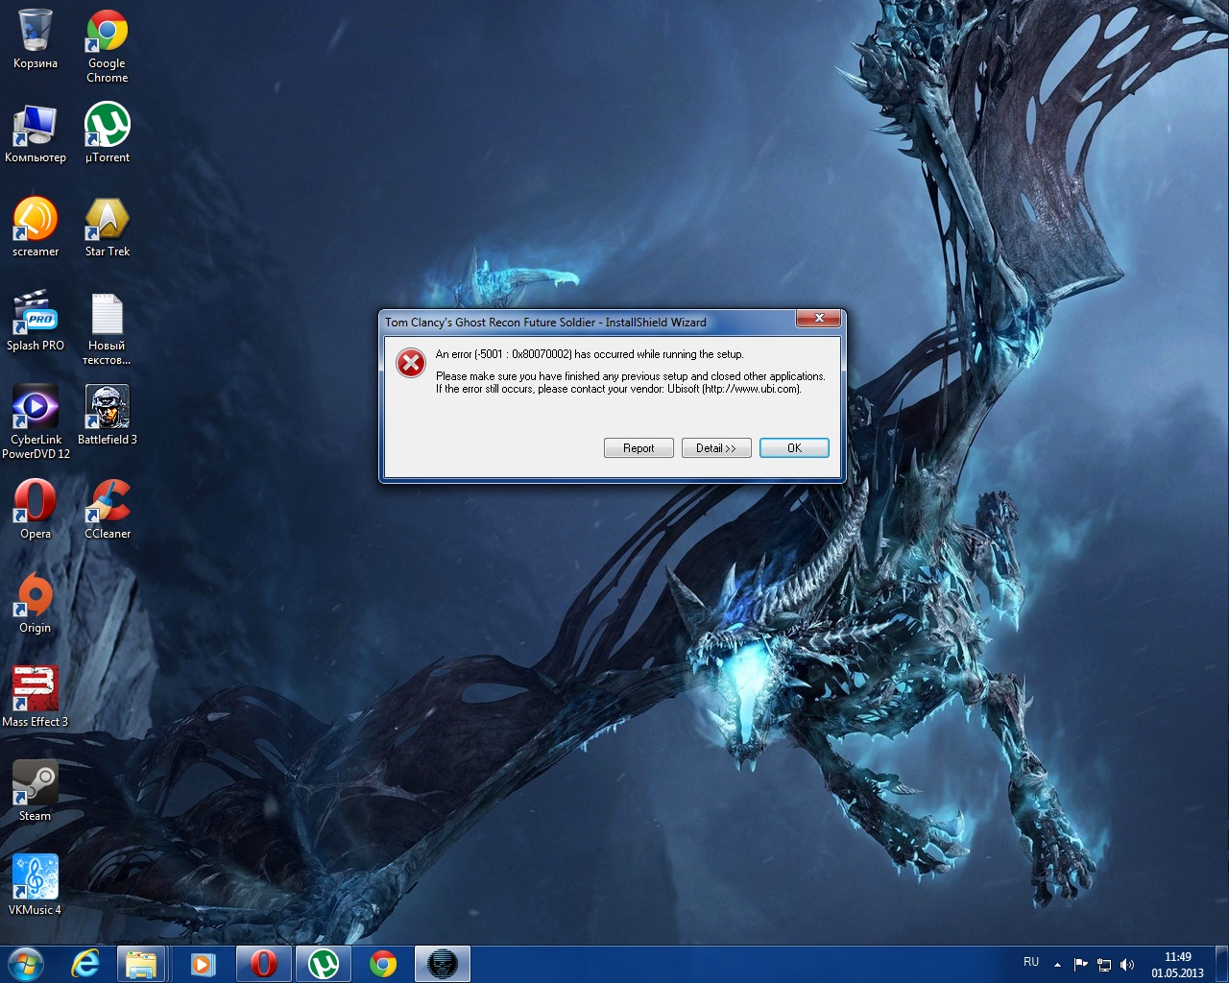Open Windows Explorer from the taskbar

(x=141, y=963)
